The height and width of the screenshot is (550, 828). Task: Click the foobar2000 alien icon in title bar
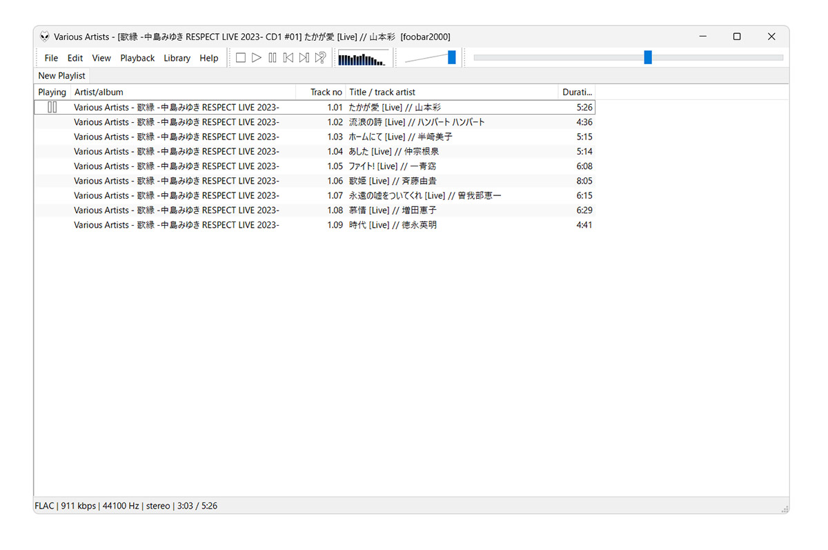pyautogui.click(x=45, y=37)
